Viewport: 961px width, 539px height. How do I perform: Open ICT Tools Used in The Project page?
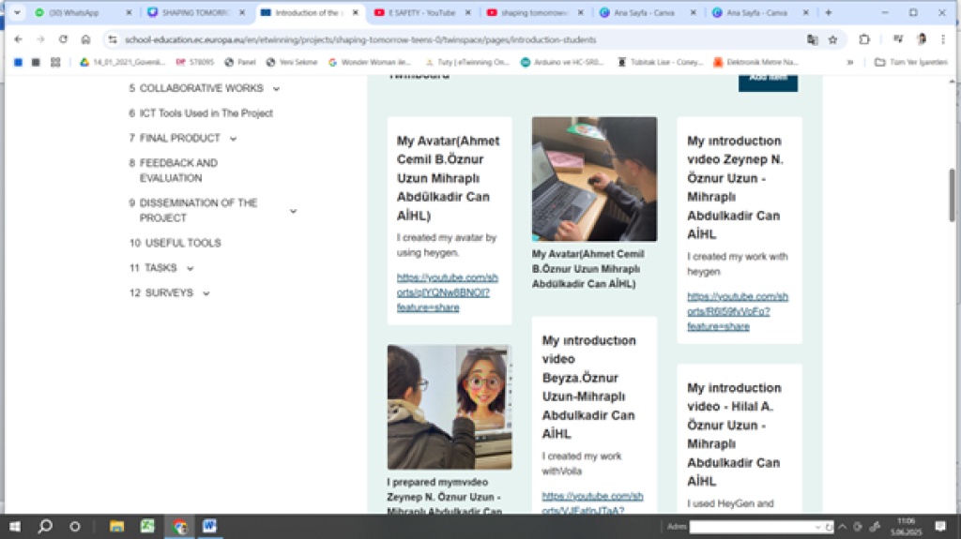coord(206,113)
